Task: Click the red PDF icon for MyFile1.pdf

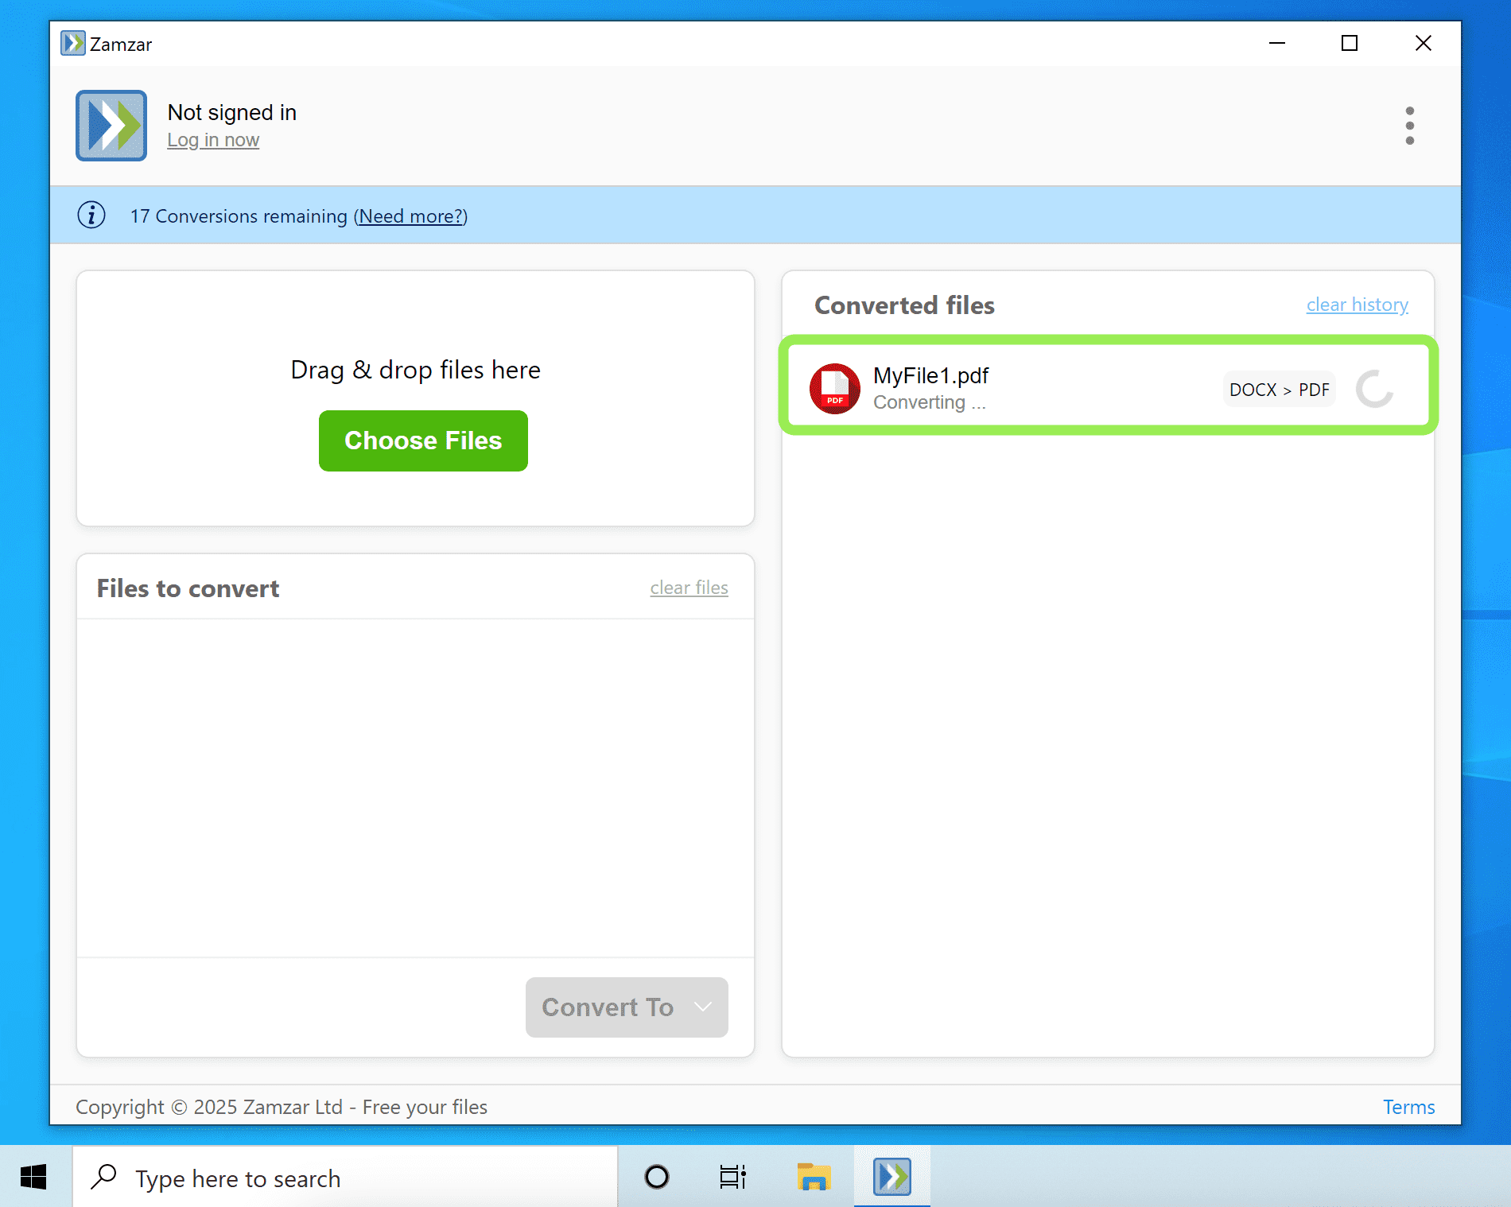Action: tap(834, 389)
